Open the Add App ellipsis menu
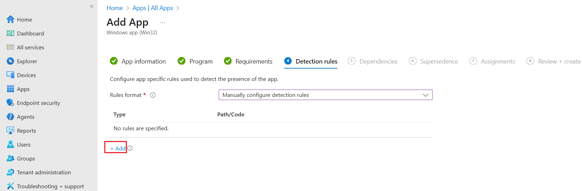Viewport: 582px width, 191px height. [162, 23]
